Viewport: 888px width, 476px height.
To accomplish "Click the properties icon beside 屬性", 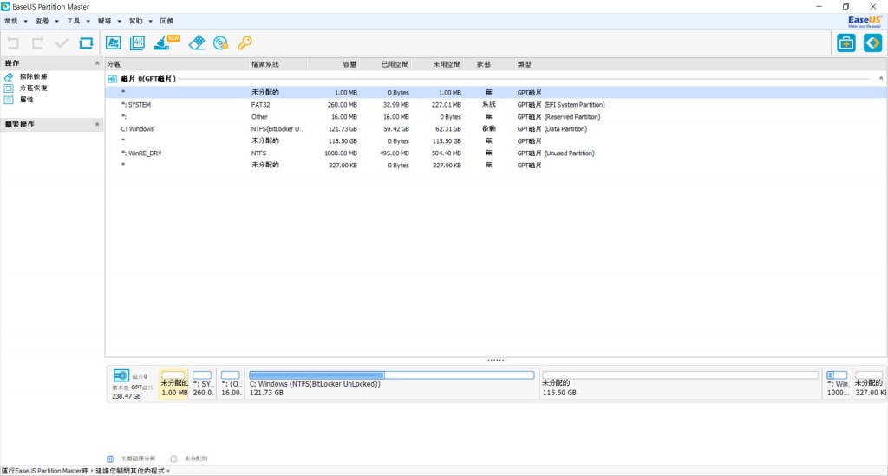I will 9,100.
